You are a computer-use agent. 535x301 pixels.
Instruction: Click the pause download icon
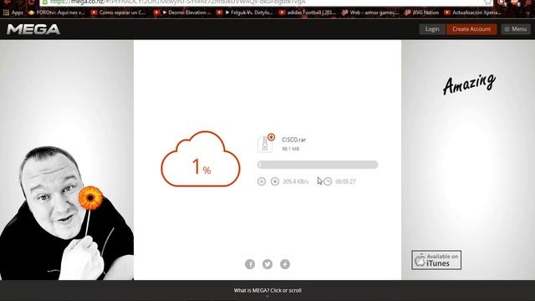tap(262, 181)
